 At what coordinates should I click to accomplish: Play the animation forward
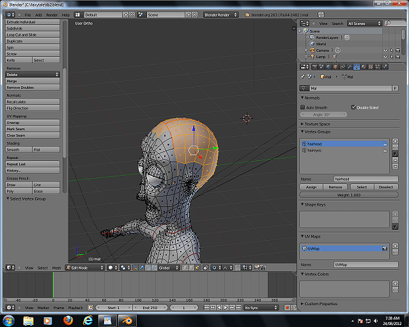point(226,307)
